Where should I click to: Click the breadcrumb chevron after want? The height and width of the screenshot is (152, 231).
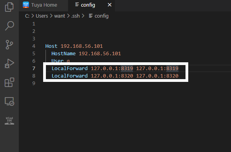pyautogui.click(x=68, y=16)
